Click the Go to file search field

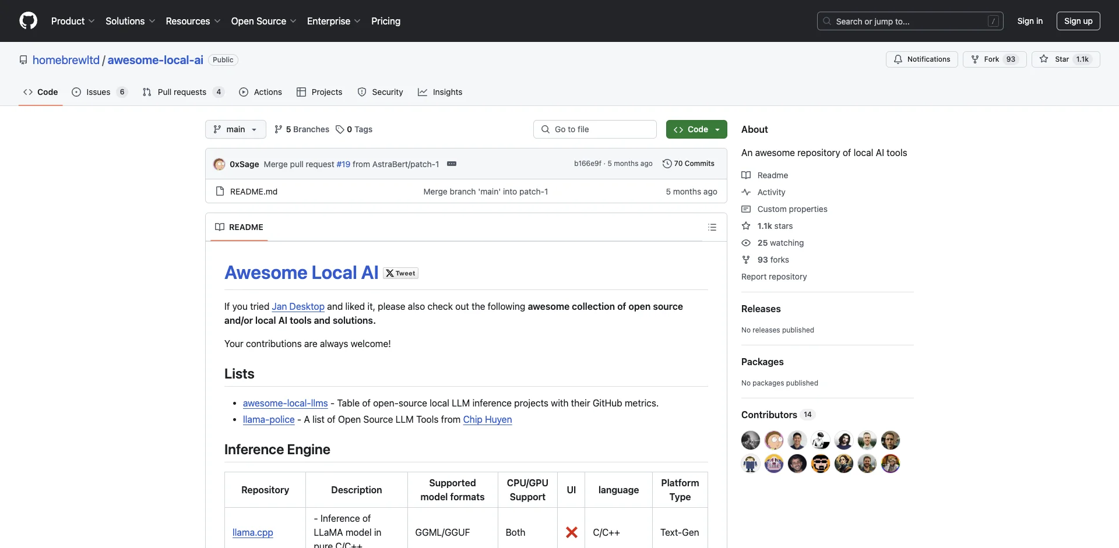point(595,129)
